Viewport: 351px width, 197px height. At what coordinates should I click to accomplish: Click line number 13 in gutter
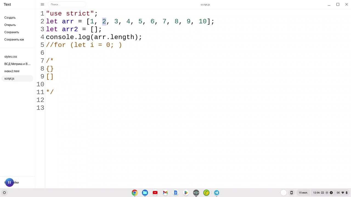[40, 108]
